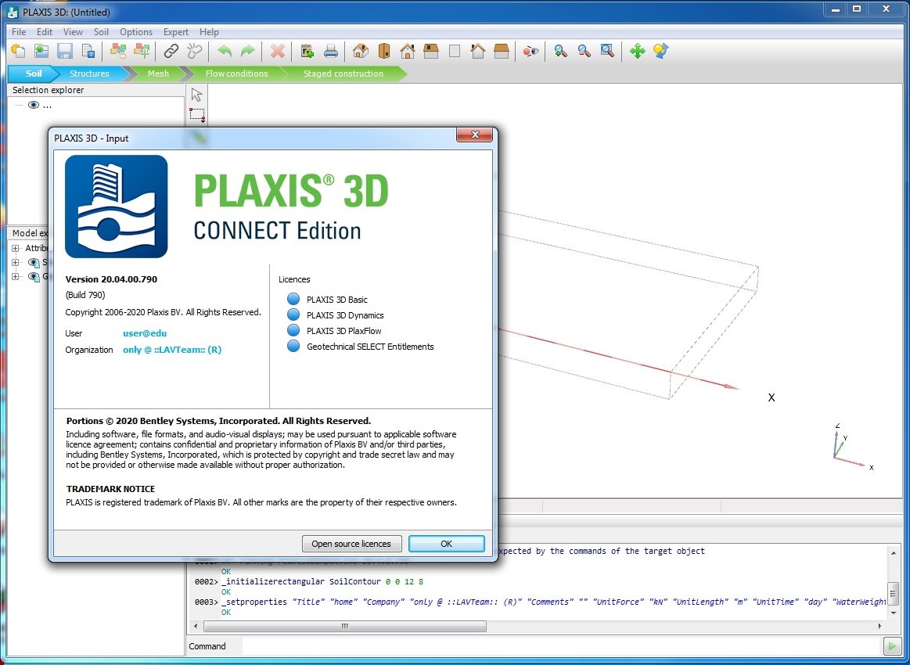Open the Soil menu
Screen dimensions: 910x665
tap(101, 32)
